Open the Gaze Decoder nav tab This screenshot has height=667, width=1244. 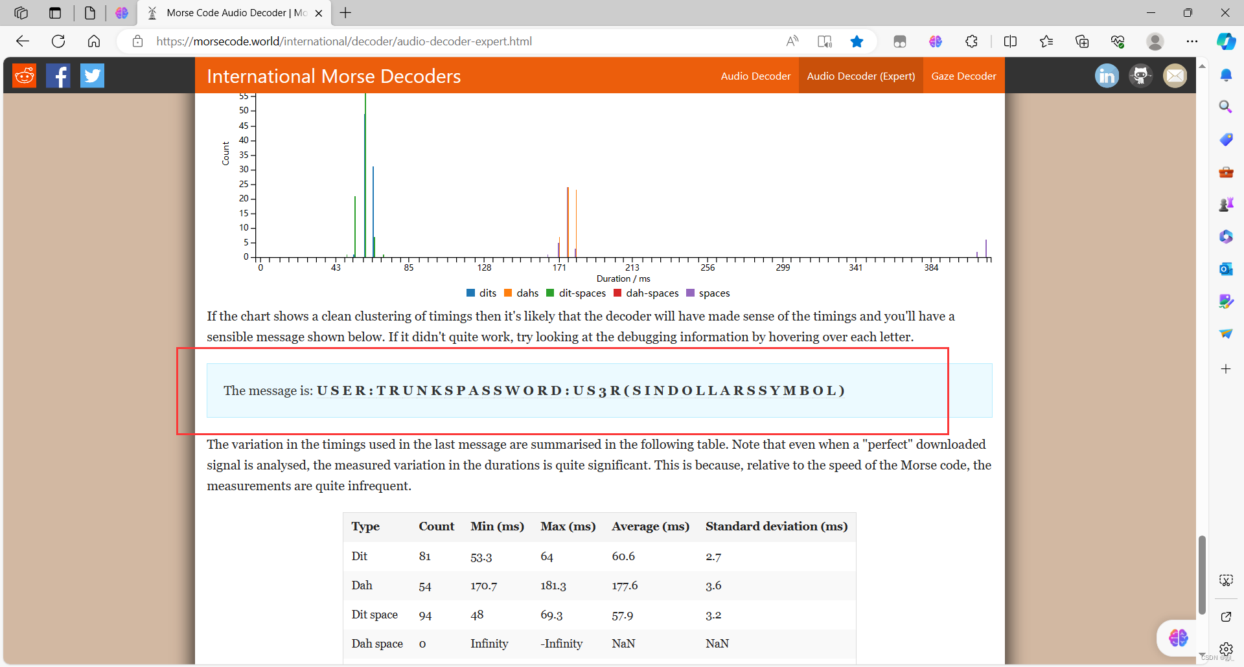point(963,76)
